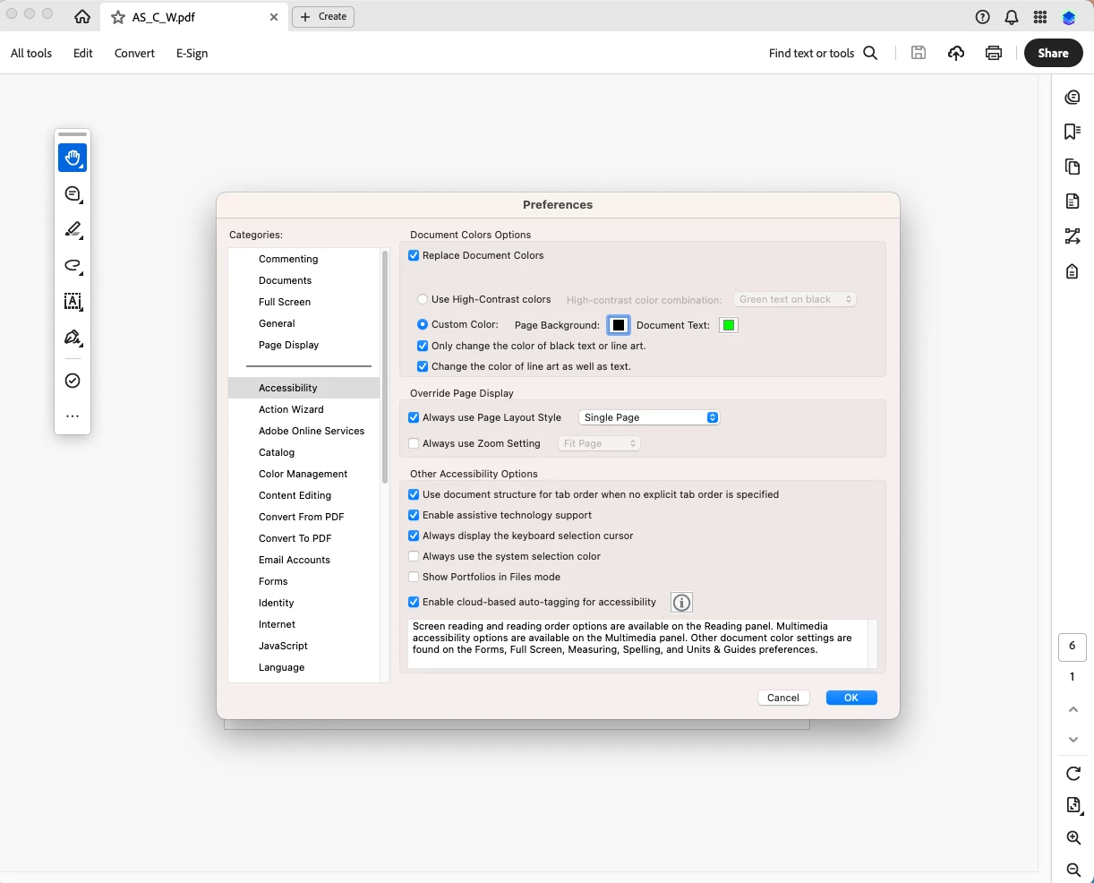Toggle Use document structure for tab order
This screenshot has height=883, width=1094.
(x=414, y=494)
